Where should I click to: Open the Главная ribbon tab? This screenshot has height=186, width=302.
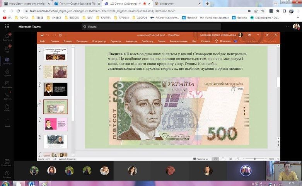tap(55, 41)
